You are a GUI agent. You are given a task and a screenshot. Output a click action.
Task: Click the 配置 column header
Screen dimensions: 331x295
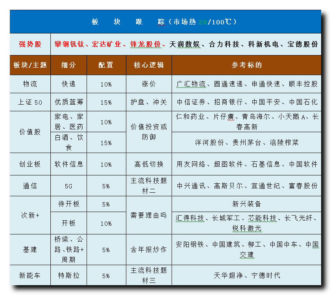tap(106, 65)
